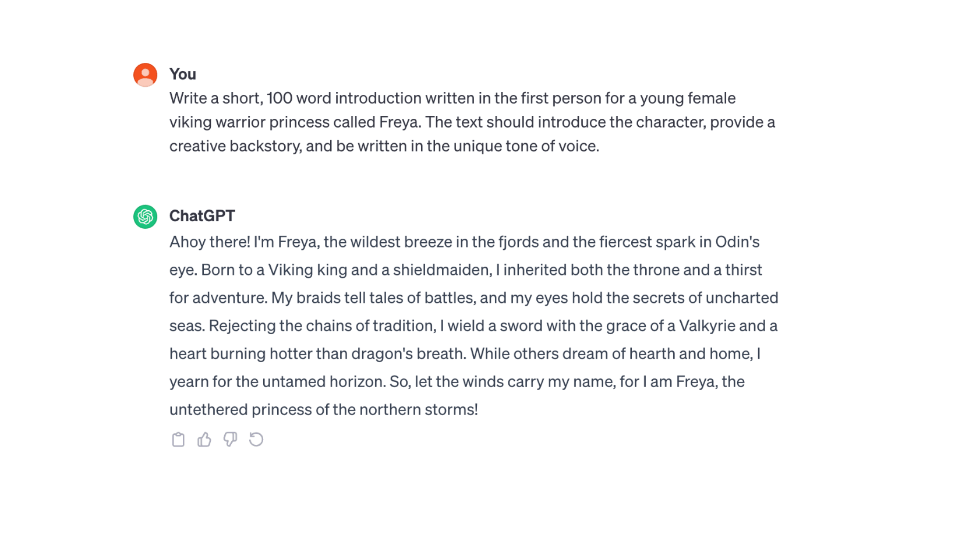Copy ChatGPT's response to clipboard
This screenshot has width=955, height=538.
point(178,440)
